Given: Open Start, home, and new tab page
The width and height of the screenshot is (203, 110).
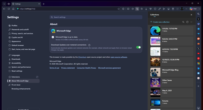Looking at the screenshot, I should [x=23, y=49].
